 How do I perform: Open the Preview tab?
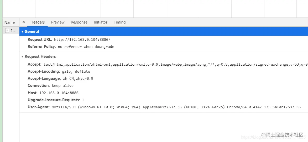coord(58,22)
